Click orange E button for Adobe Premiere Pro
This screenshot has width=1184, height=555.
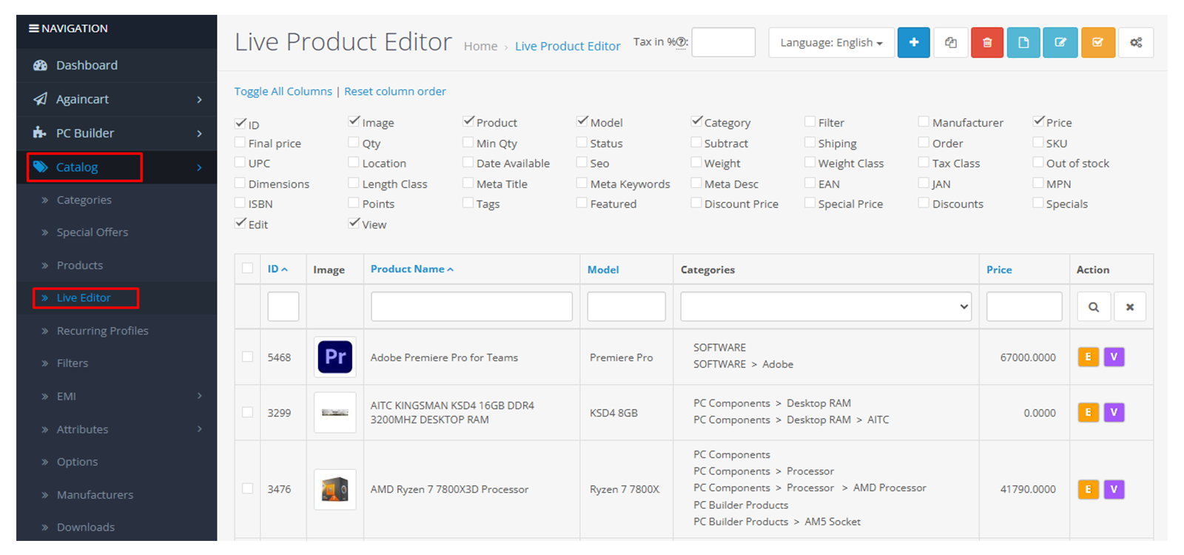coord(1088,357)
